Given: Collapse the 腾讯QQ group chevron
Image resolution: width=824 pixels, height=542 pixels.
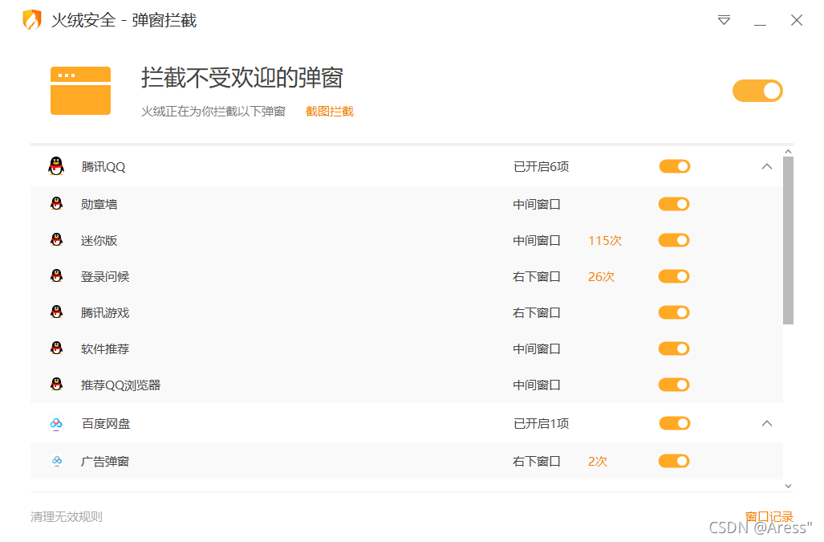Looking at the screenshot, I should coord(767,167).
